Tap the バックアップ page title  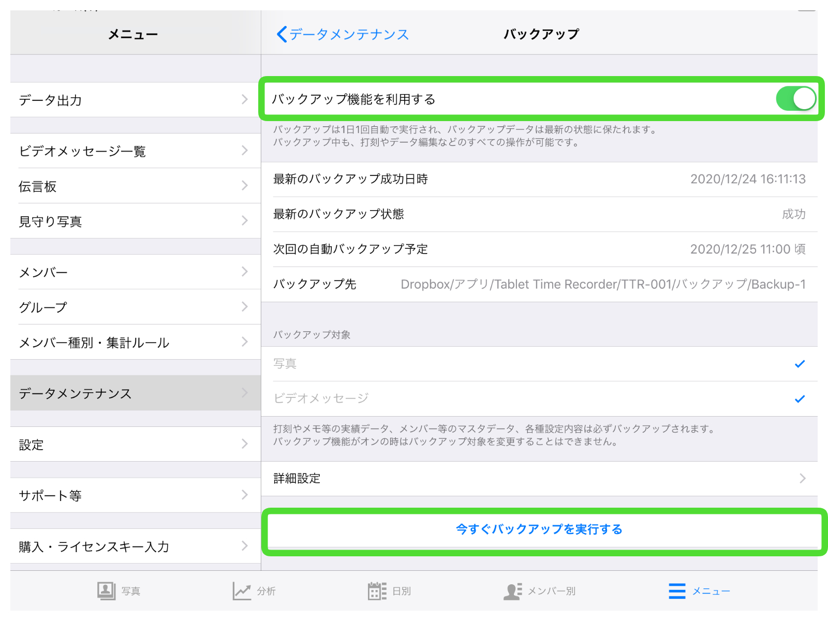coord(541,34)
